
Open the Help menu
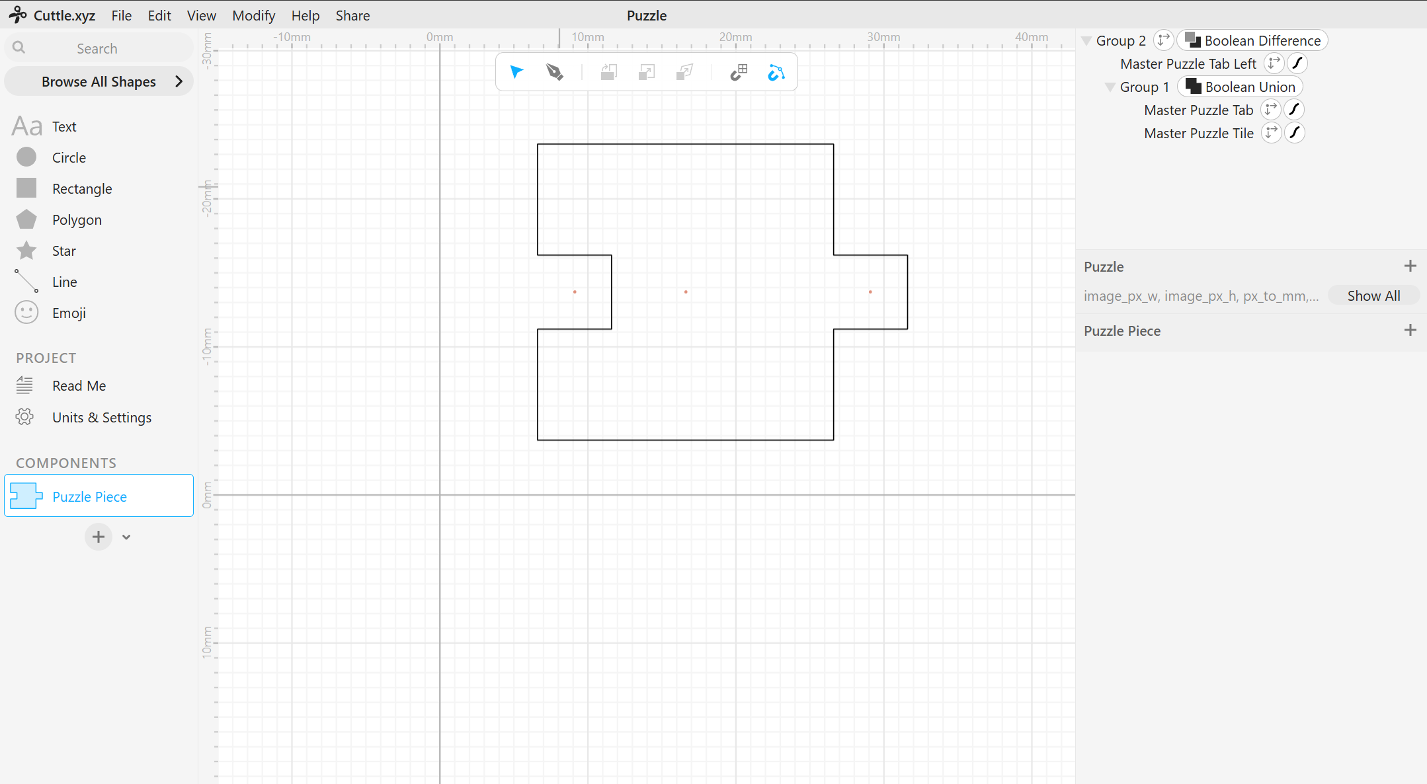tap(306, 15)
